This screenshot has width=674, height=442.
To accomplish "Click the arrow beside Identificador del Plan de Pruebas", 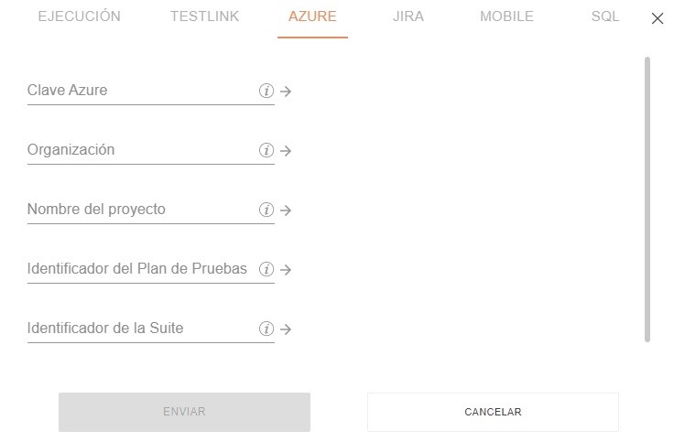I will click(x=286, y=270).
